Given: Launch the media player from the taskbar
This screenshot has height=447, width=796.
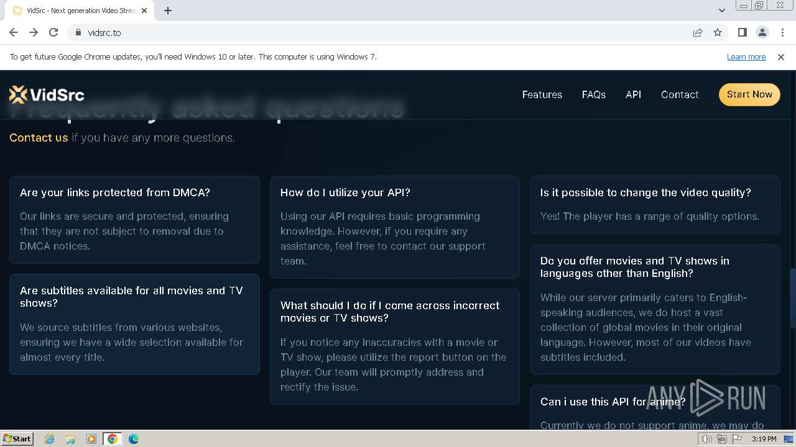Looking at the screenshot, I should [91, 439].
